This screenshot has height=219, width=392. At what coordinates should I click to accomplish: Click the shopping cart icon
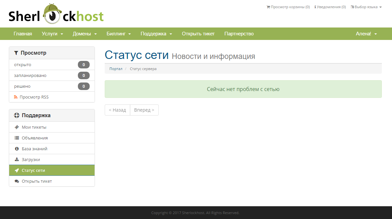click(x=268, y=7)
